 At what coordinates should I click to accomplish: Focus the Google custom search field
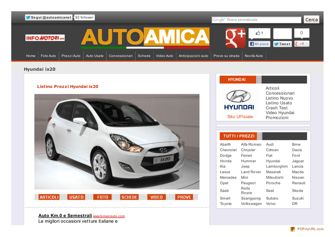tap(256, 20)
